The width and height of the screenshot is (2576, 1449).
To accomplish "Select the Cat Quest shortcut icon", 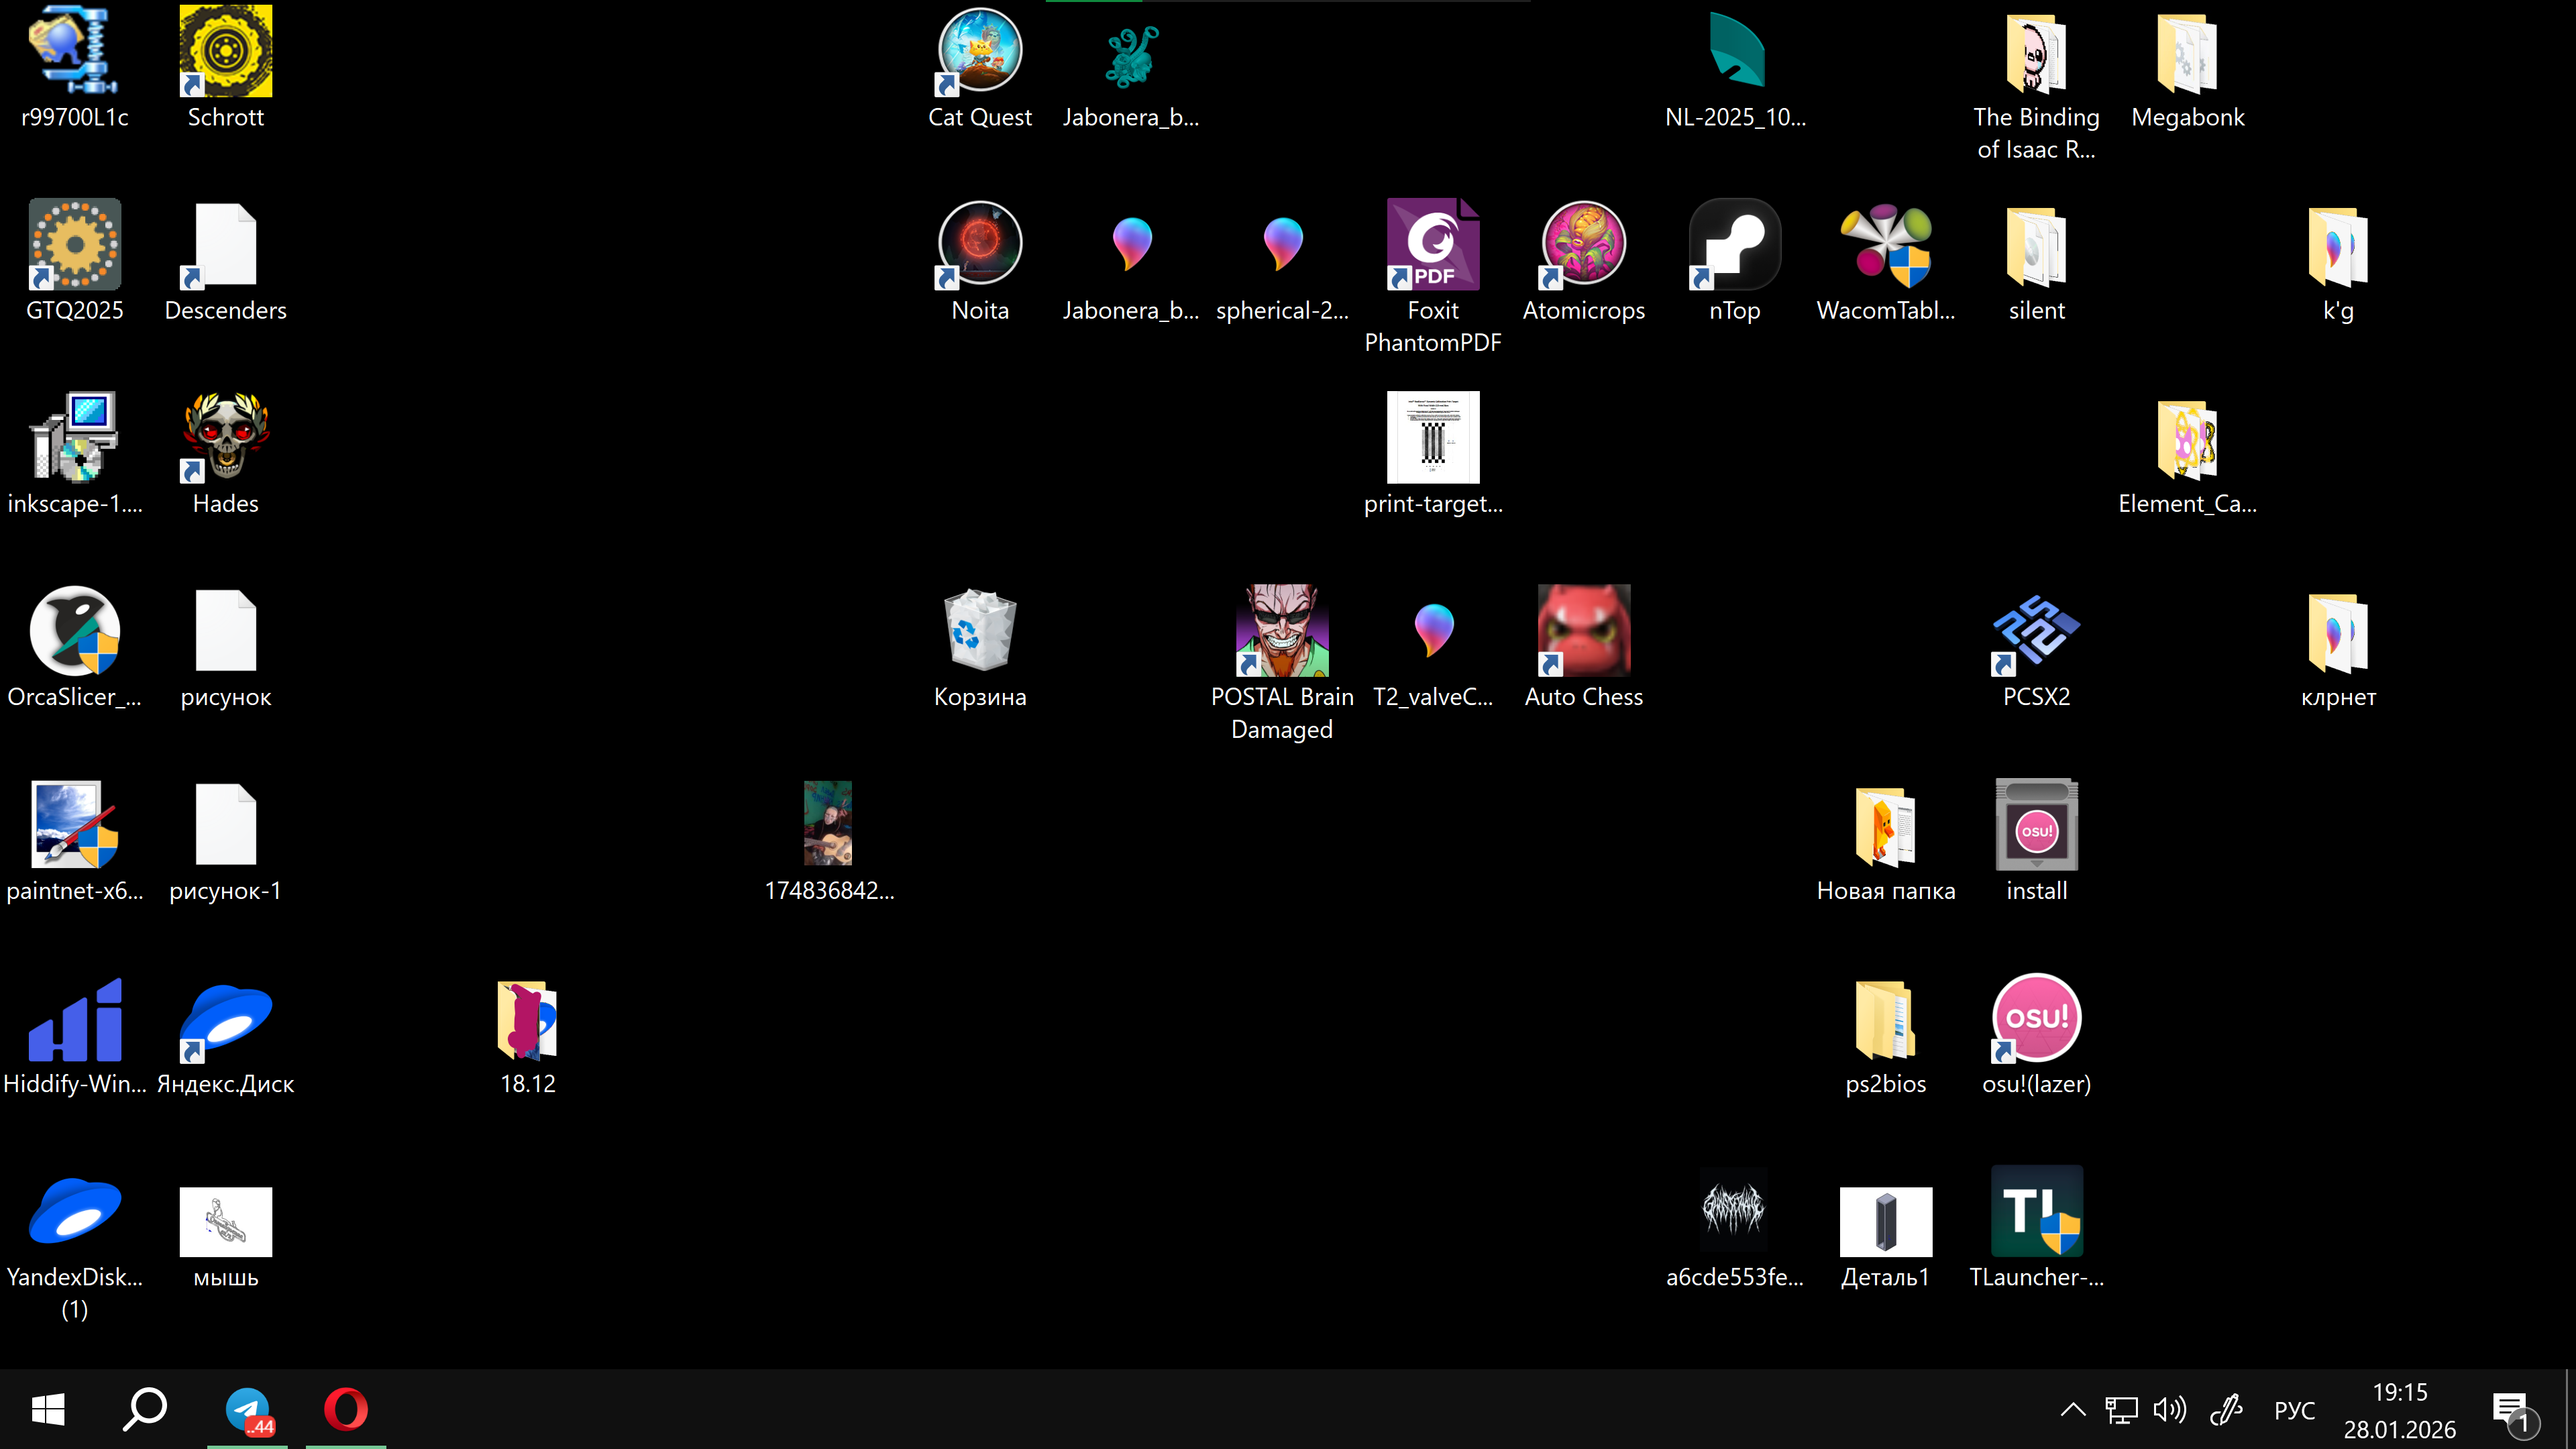I will click(979, 52).
